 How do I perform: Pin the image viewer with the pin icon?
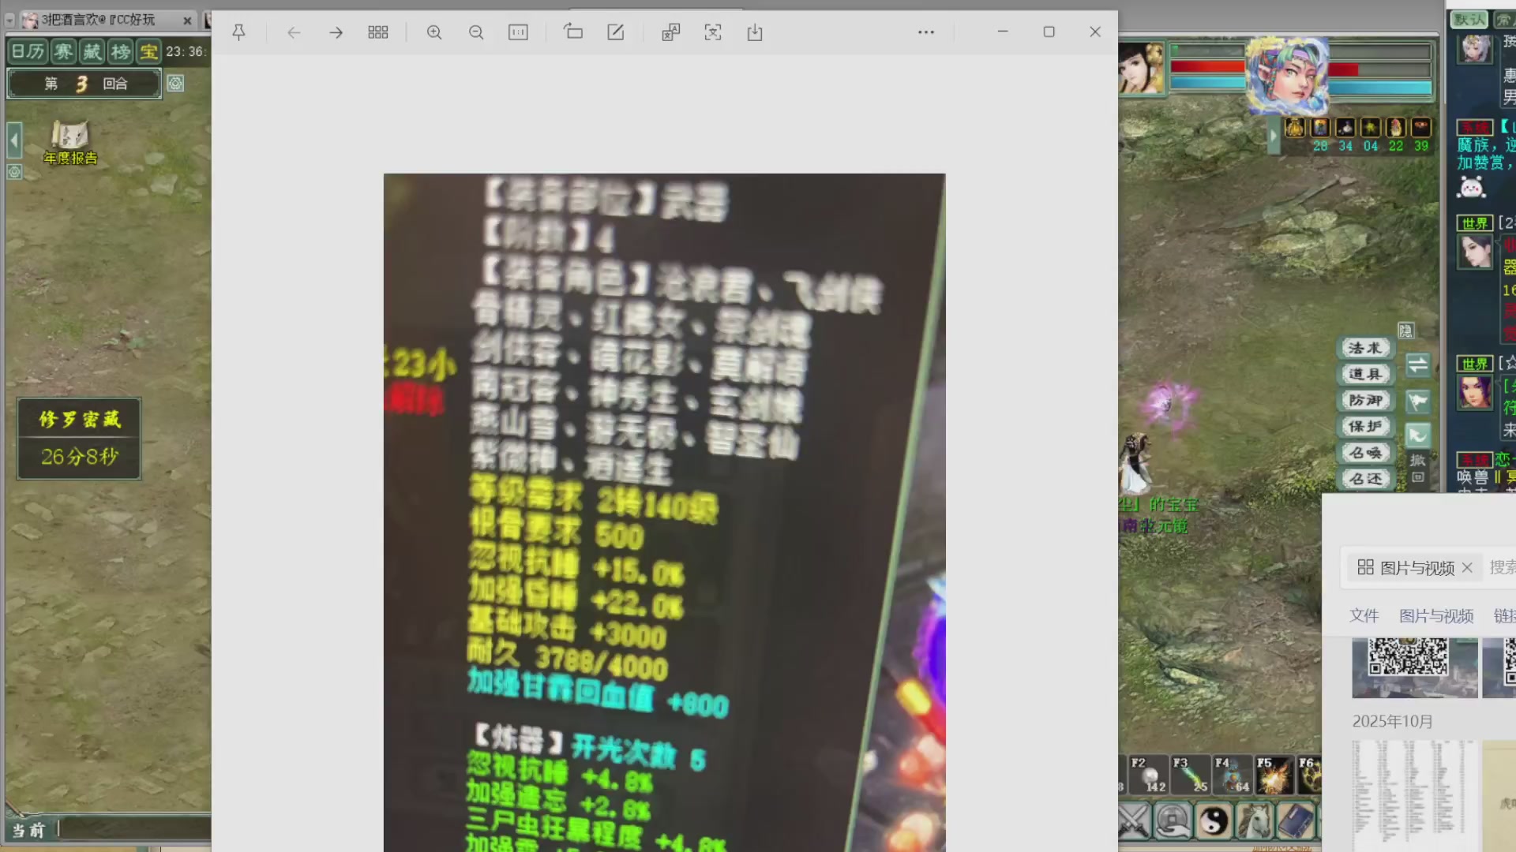(239, 32)
